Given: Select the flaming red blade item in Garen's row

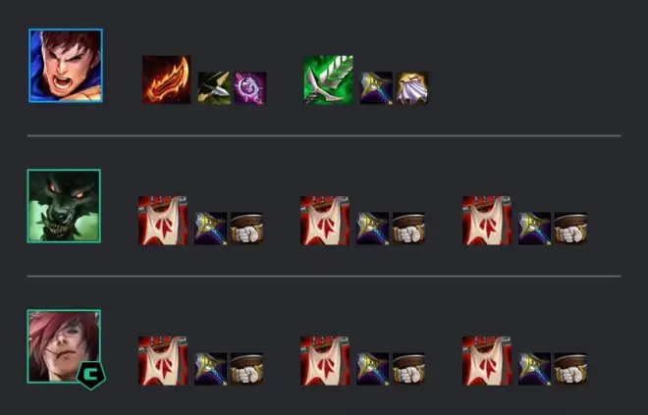Looking at the screenshot, I should click(166, 79).
